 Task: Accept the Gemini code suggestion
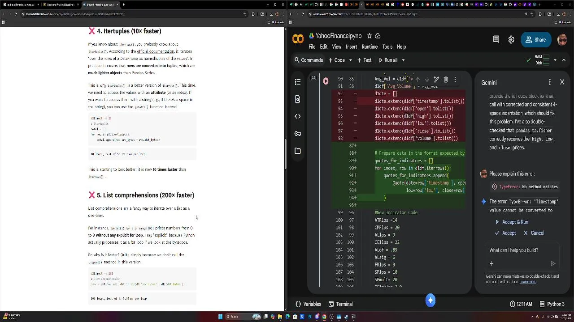tap(505, 233)
